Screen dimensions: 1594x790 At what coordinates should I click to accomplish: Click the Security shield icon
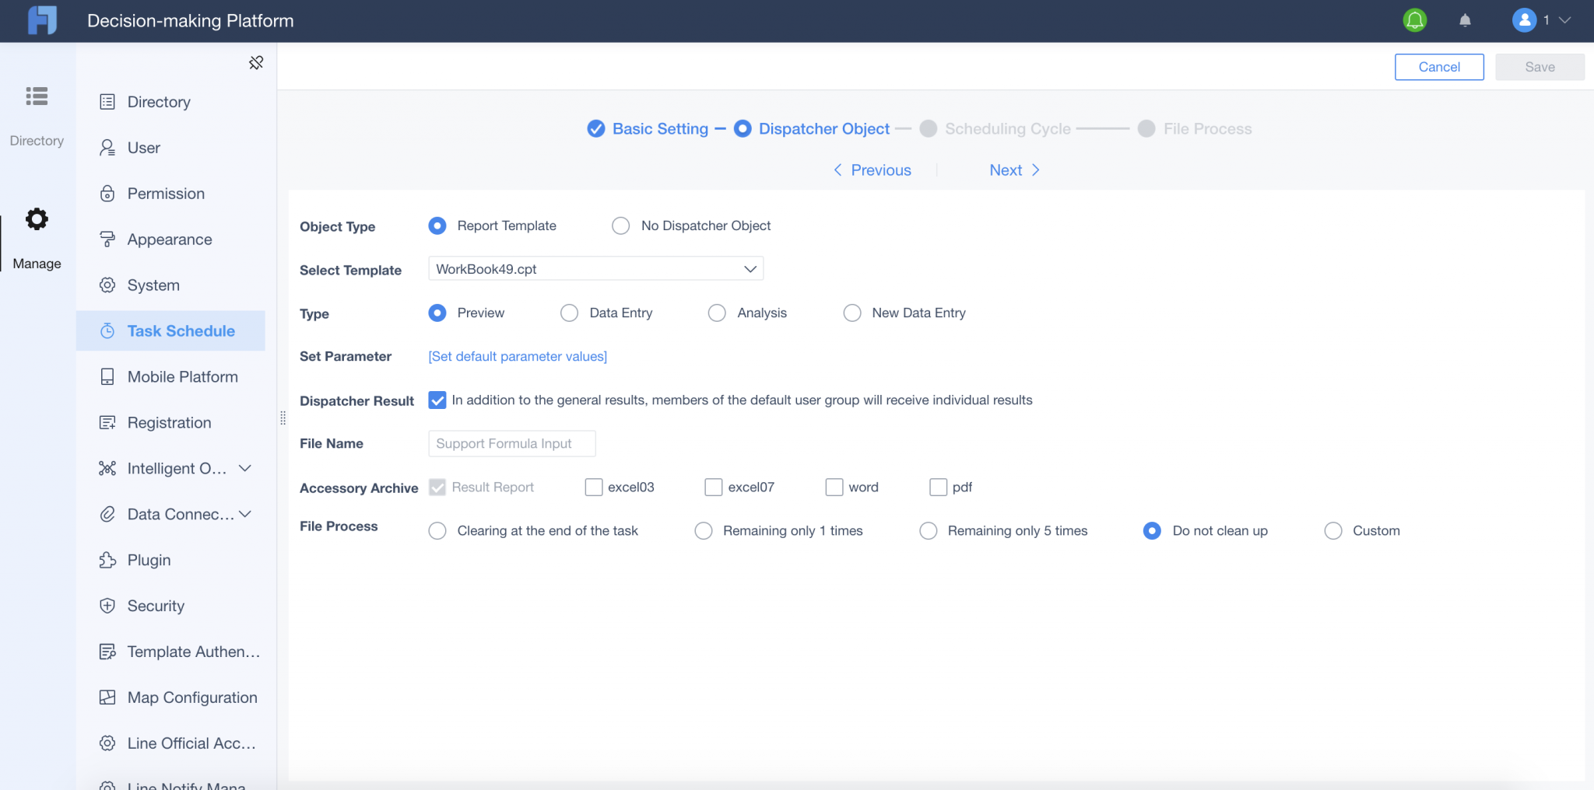coord(107,606)
